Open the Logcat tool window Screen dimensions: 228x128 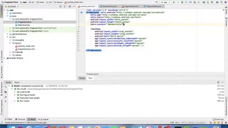43,119
